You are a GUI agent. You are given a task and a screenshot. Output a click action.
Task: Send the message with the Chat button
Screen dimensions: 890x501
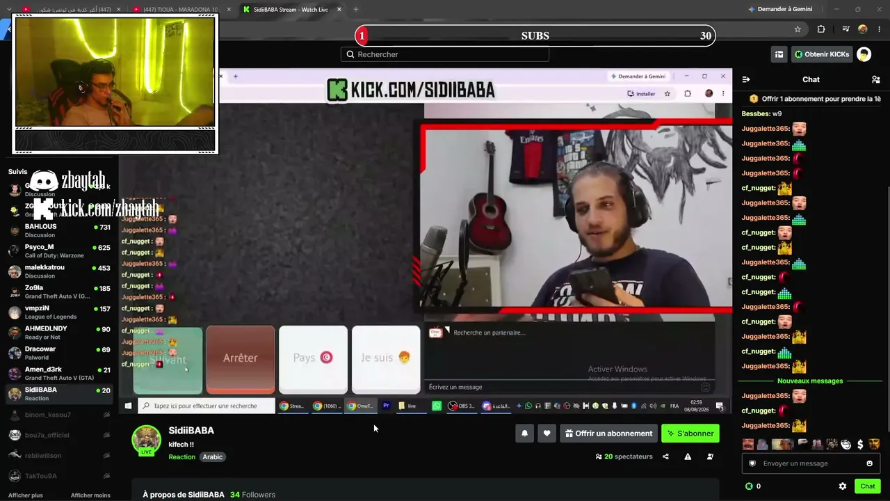[868, 486]
